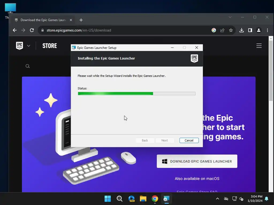Viewport: 274px width, 205px height.
Task: Click the Epic Games logo on the store page
Action: (19, 46)
